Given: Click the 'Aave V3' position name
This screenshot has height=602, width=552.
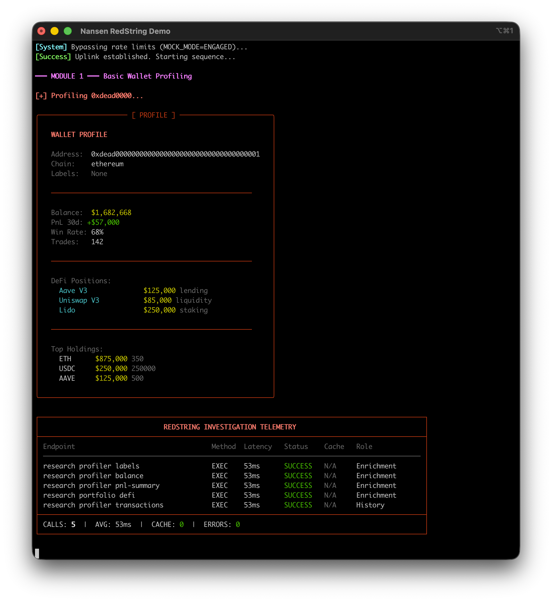Looking at the screenshot, I should click(x=73, y=291).
